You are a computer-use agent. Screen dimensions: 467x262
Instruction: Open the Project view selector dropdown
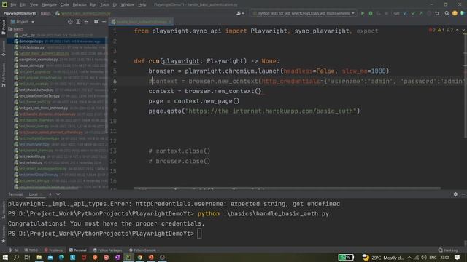[x=23, y=22]
